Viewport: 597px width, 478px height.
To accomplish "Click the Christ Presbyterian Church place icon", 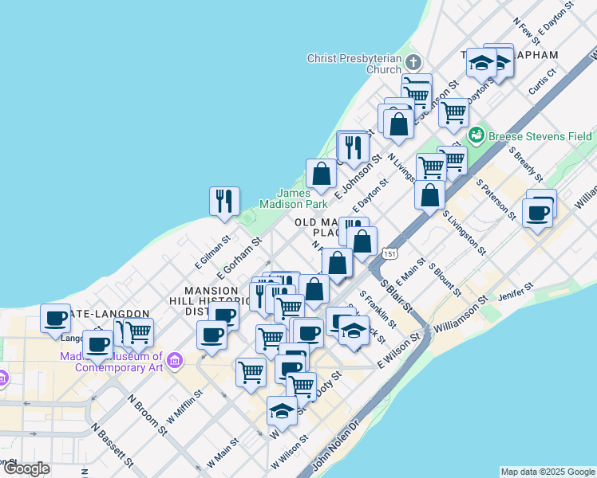I will 413,63.
